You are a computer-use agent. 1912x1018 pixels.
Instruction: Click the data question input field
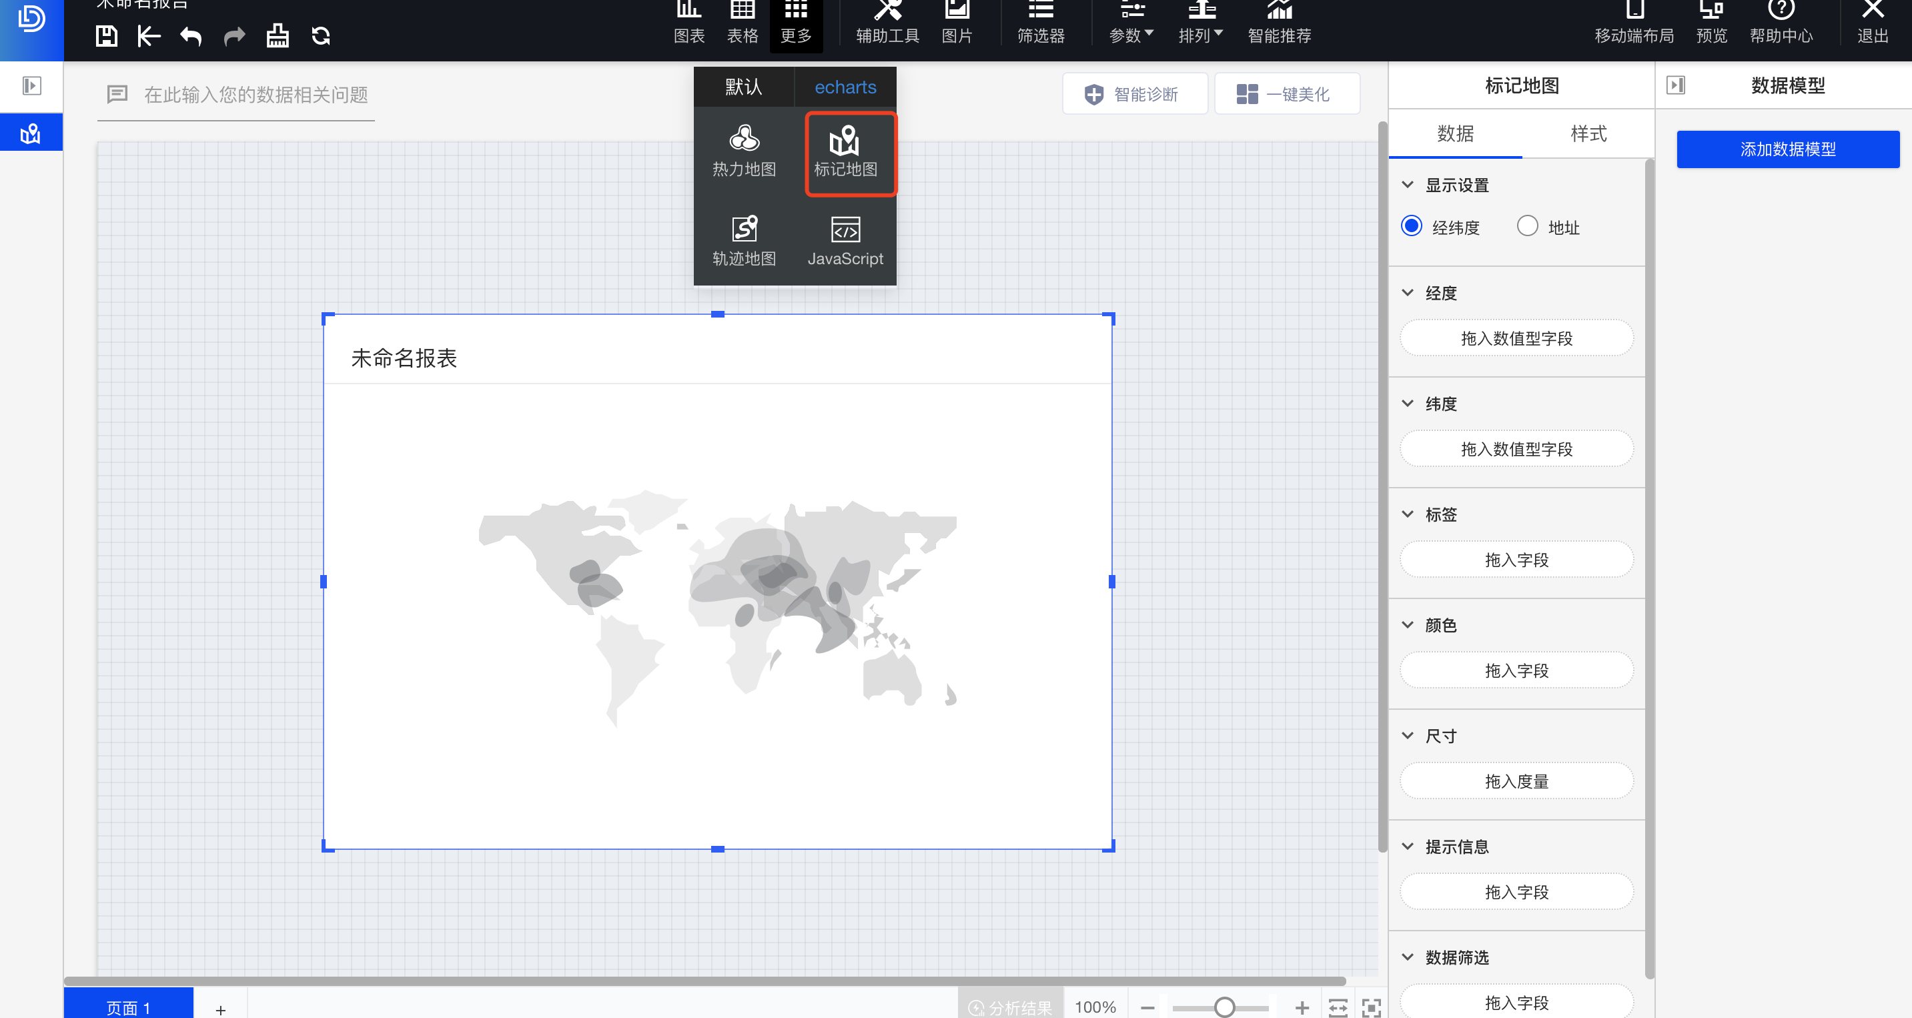click(x=236, y=95)
